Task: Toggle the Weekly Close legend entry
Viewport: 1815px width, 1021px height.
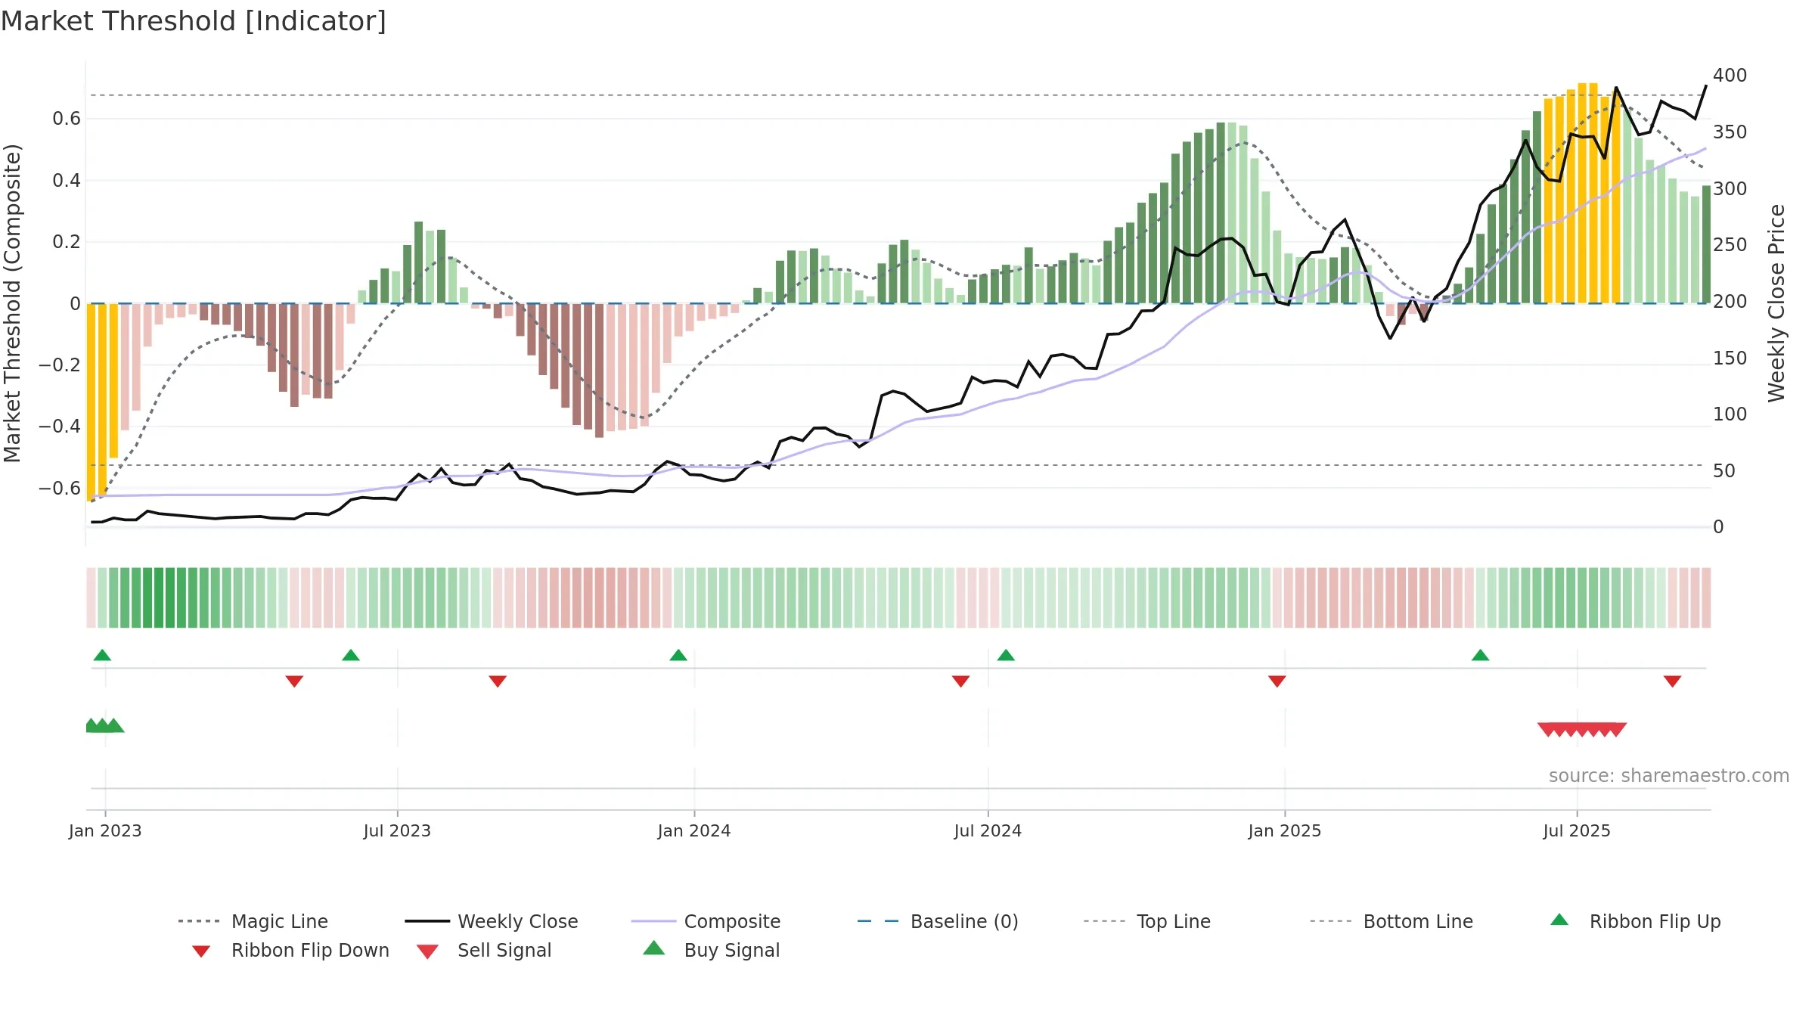Action: pyautogui.click(x=492, y=921)
